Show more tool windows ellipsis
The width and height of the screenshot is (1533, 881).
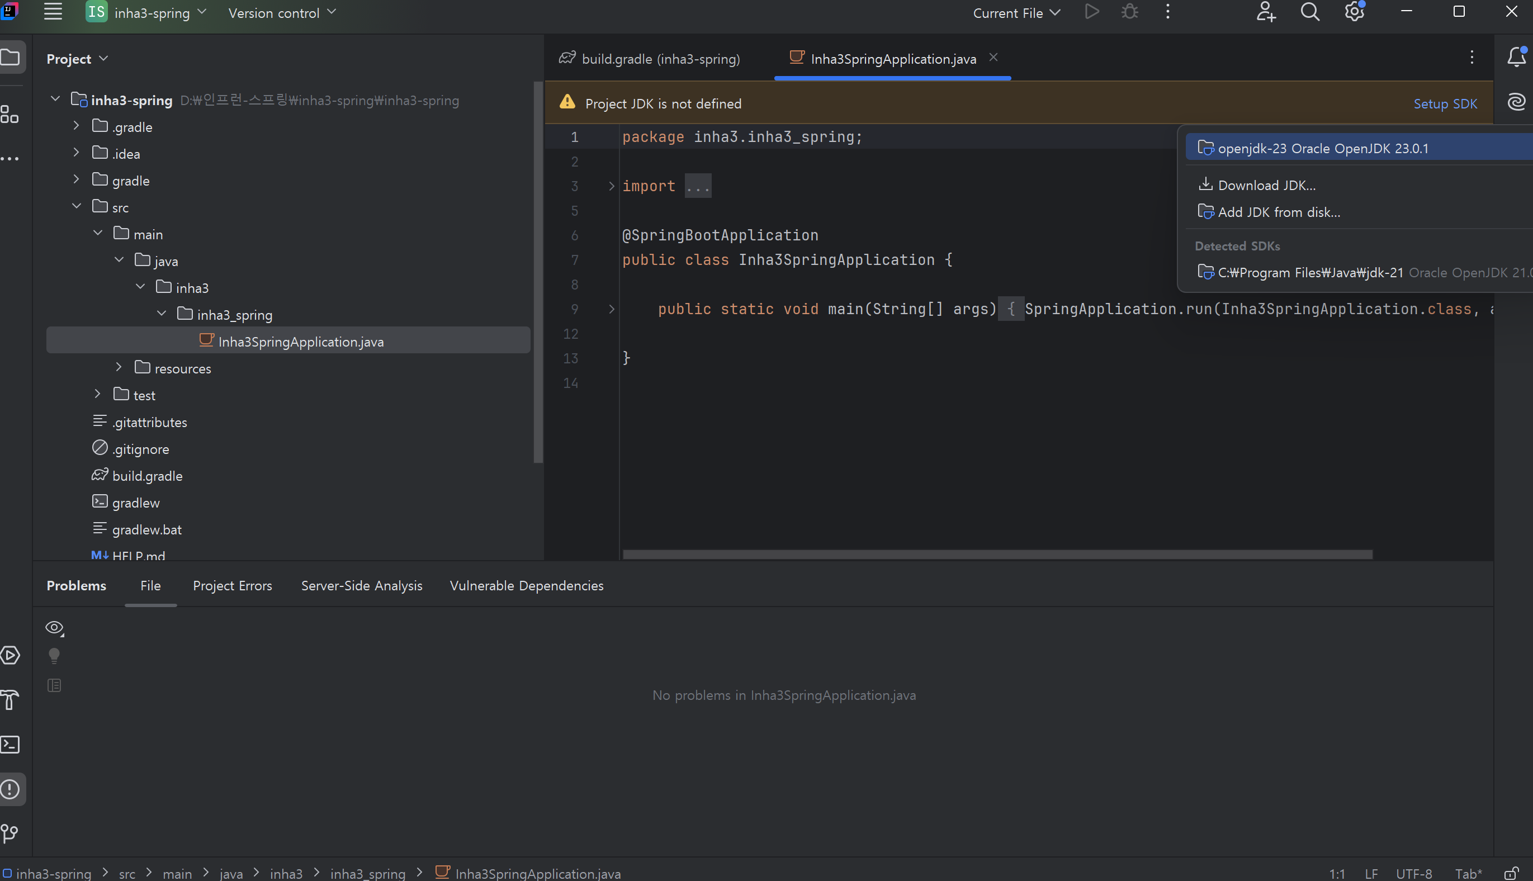point(10,159)
